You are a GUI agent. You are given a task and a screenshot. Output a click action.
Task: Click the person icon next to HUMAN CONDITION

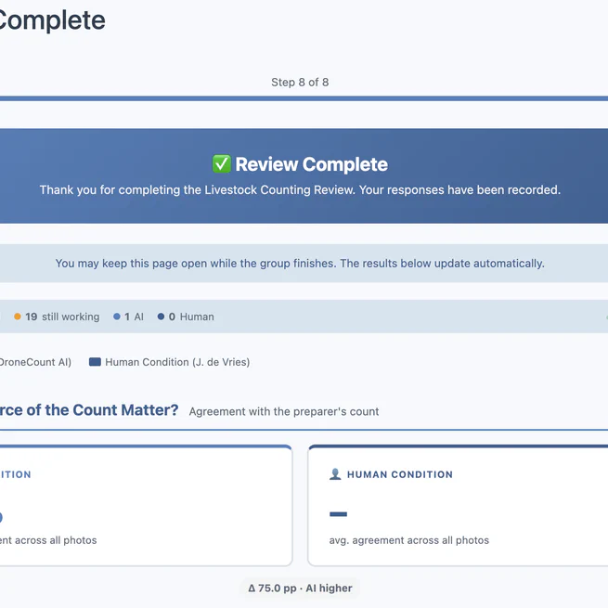coord(335,473)
